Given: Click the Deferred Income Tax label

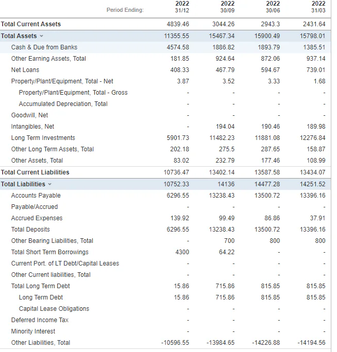Looking at the screenshot, I should 40,320.
